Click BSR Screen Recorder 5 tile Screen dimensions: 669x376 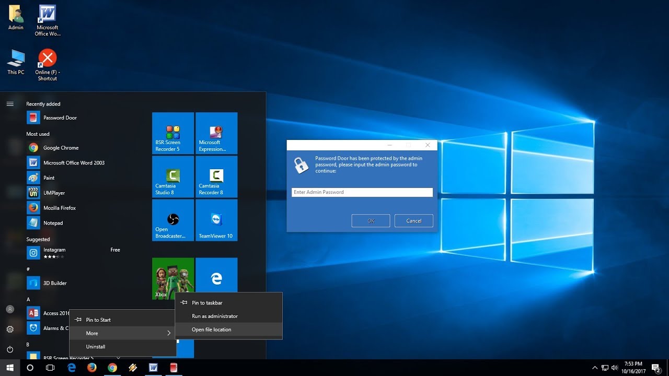173,133
